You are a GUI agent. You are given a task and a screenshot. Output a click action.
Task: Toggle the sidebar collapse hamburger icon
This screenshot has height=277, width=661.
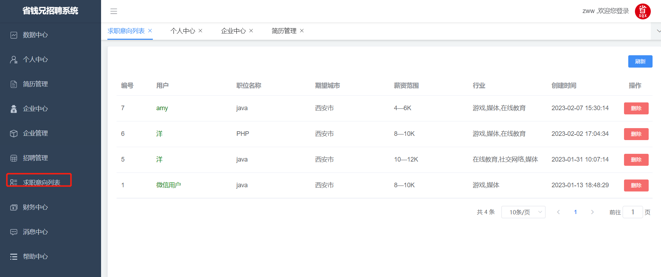(x=113, y=11)
